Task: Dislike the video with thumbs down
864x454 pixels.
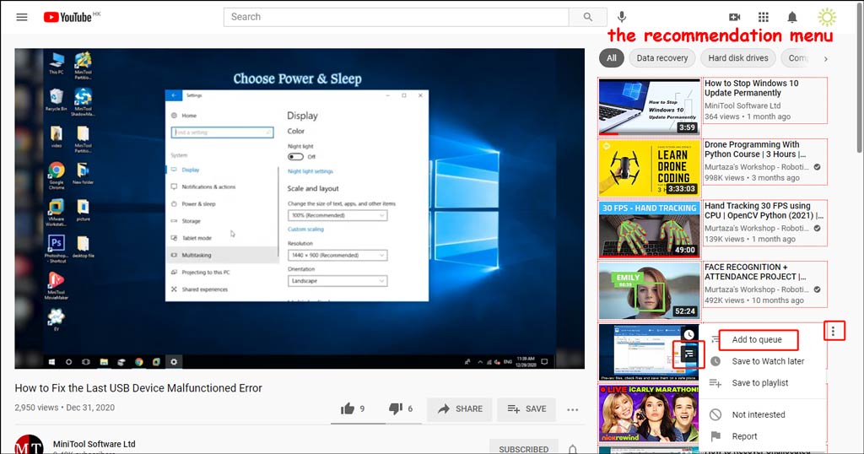Action: pos(396,408)
